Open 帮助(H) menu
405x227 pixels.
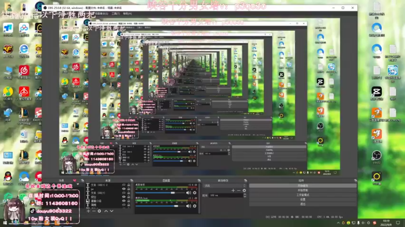coord(128,14)
